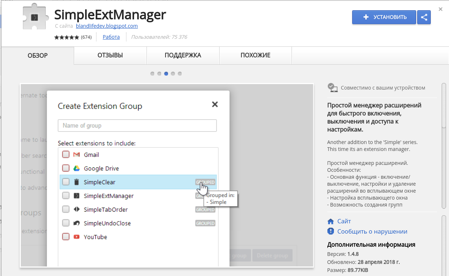Open the blandlifedev.blogspot.com link
Image resolution: width=449 pixels, height=276 pixels.
[x=107, y=26]
